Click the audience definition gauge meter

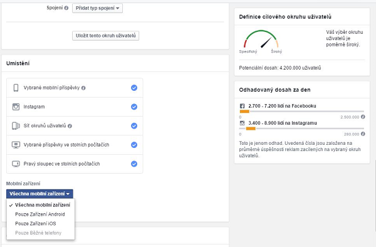click(x=261, y=39)
